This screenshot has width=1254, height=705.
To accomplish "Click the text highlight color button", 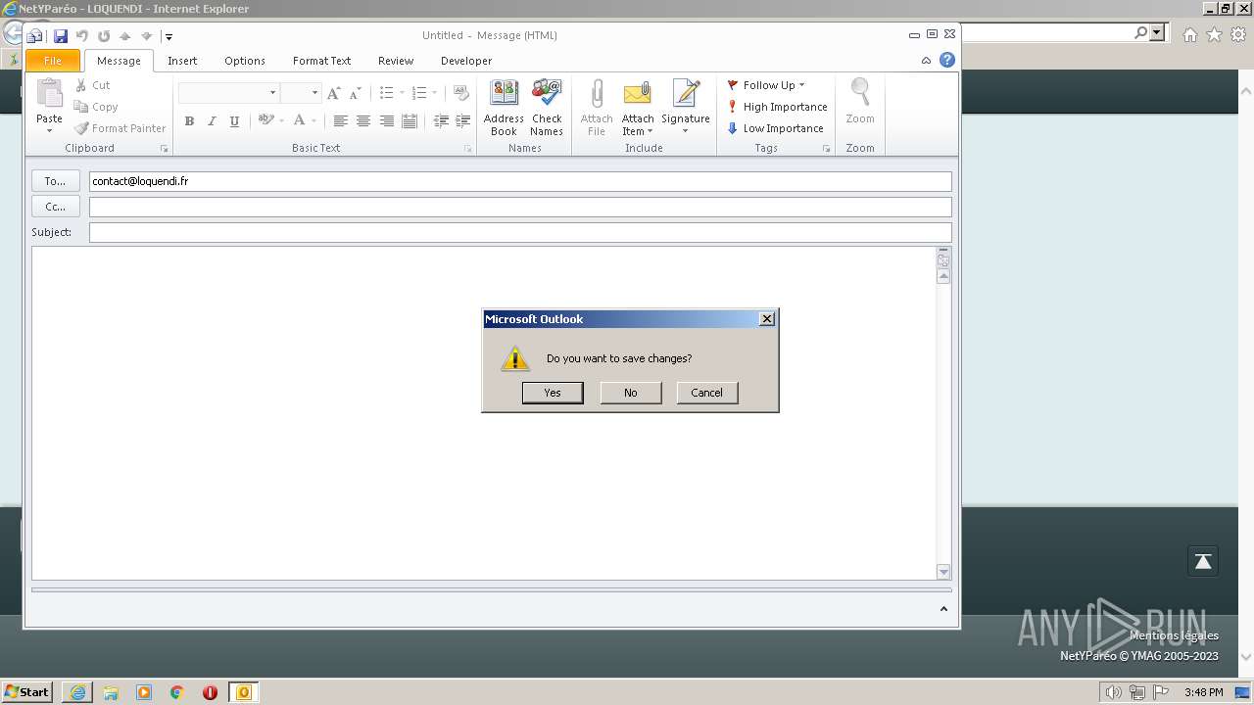I will pos(265,120).
